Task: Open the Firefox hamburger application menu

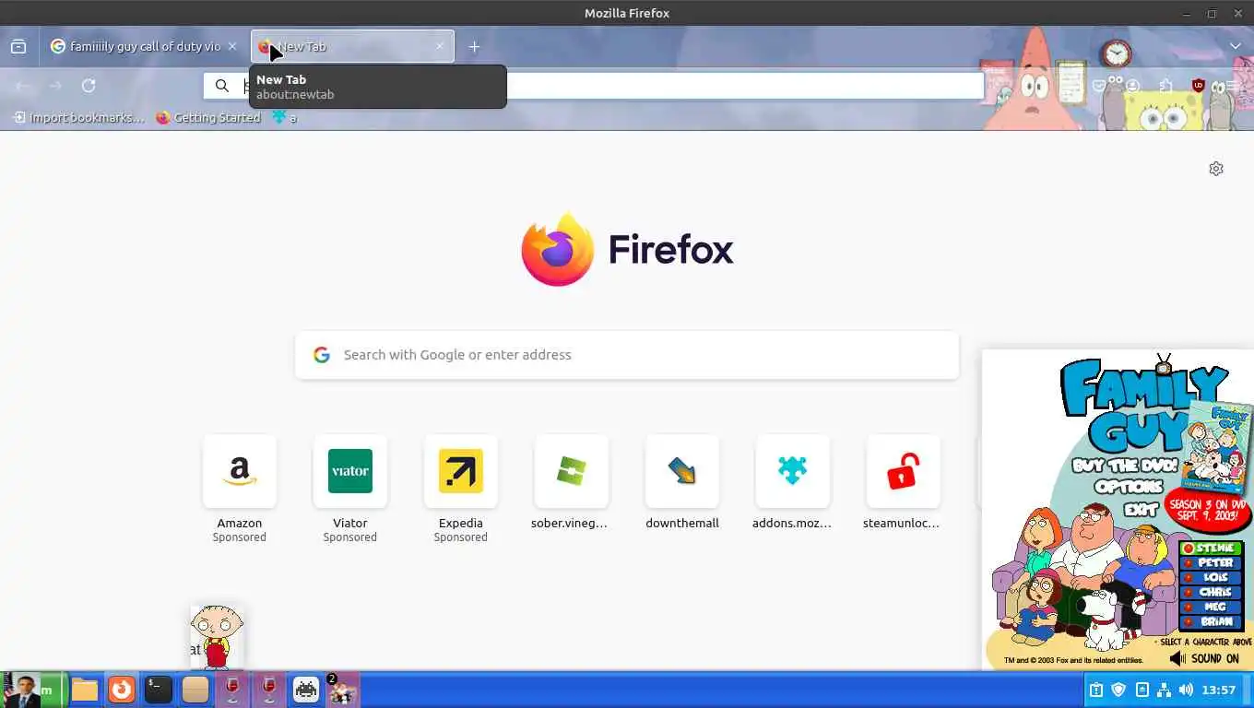Action: (1232, 86)
